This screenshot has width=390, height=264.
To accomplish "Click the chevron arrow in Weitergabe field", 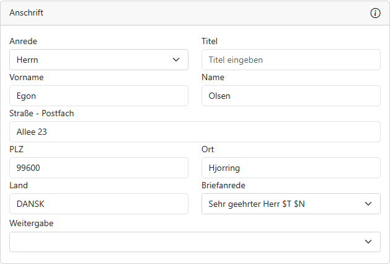I will (x=368, y=242).
